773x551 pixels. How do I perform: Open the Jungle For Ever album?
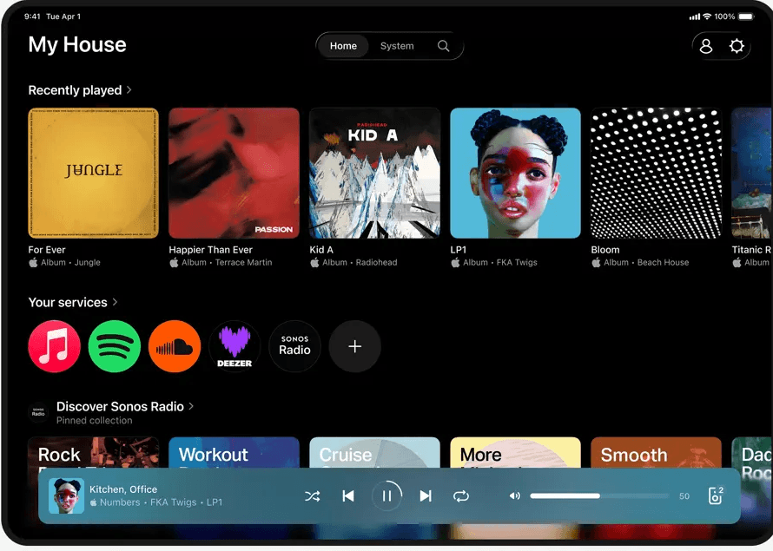point(93,173)
